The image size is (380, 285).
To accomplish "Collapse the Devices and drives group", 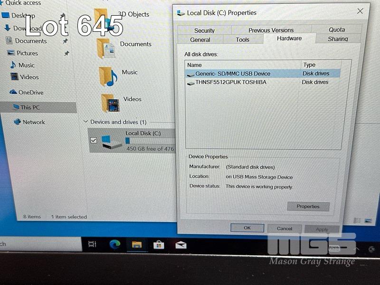I will point(85,122).
